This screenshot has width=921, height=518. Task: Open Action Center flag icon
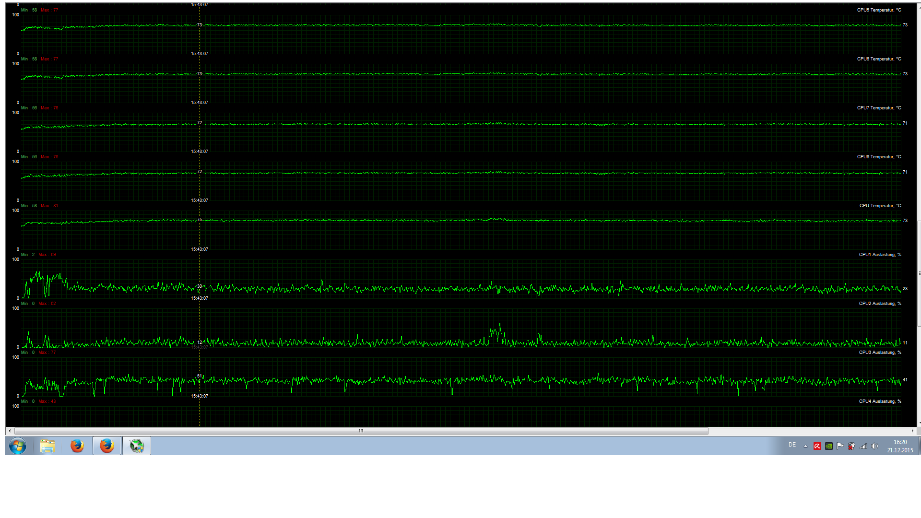[840, 446]
